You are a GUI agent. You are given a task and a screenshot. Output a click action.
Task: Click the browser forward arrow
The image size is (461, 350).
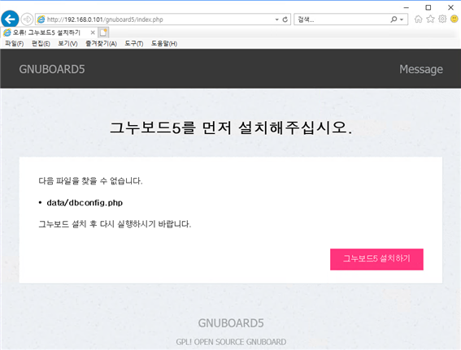pyautogui.click(x=27, y=19)
